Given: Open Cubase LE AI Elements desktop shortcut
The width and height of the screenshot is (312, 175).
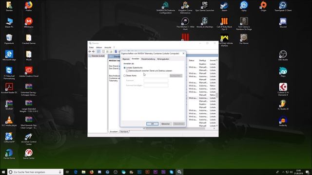Looking at the screenshot, I should 283,89.
